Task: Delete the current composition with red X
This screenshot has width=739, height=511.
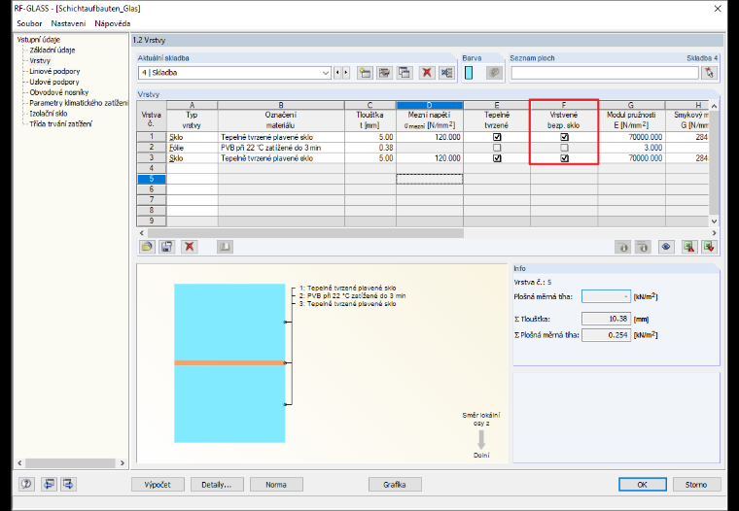Action: tap(427, 73)
